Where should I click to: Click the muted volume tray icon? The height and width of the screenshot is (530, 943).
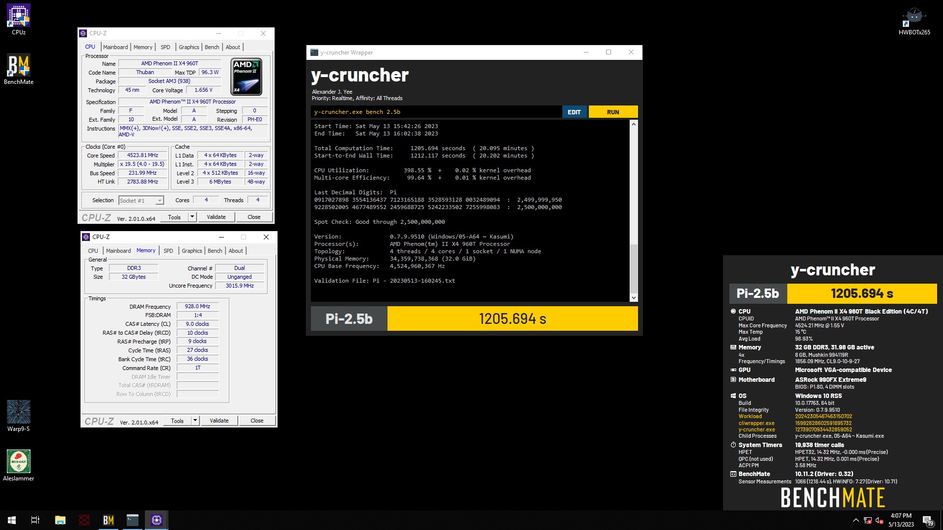[880, 520]
